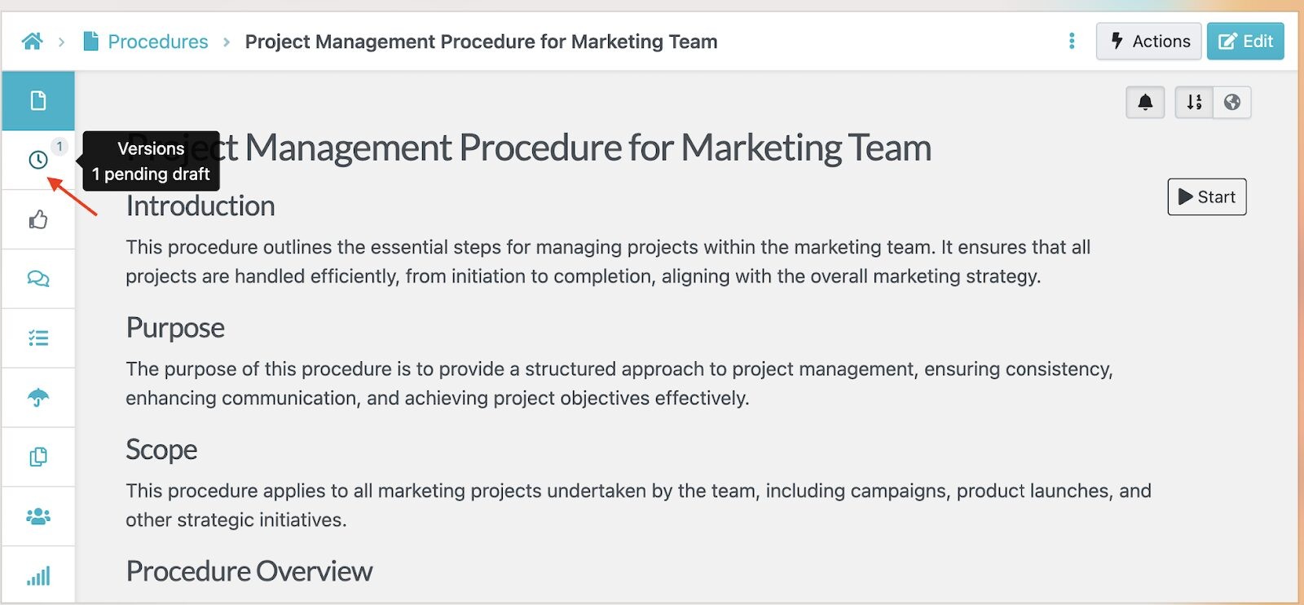Screen dimensions: 1304x605
Task: Open duplicate pages icon in sidebar
Action: click(37, 457)
